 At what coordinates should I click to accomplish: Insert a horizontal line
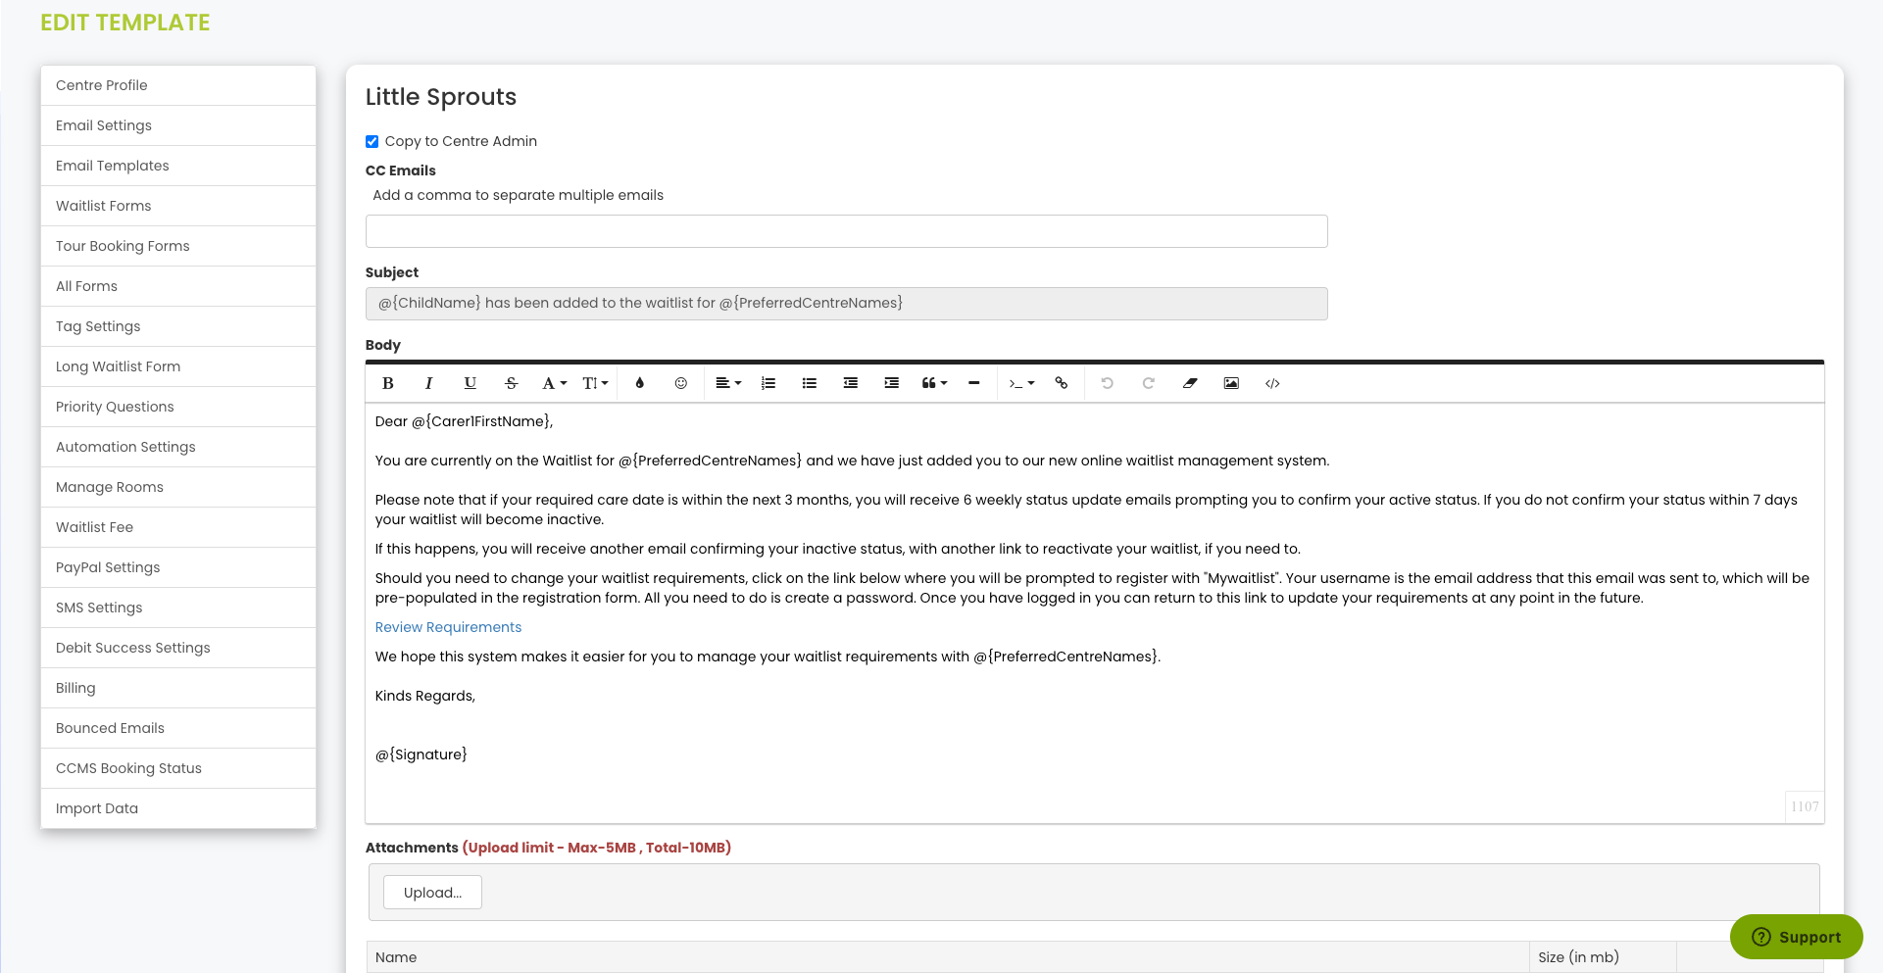click(x=973, y=383)
